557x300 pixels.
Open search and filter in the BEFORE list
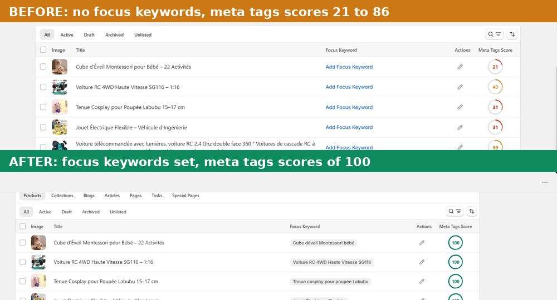tap(494, 34)
